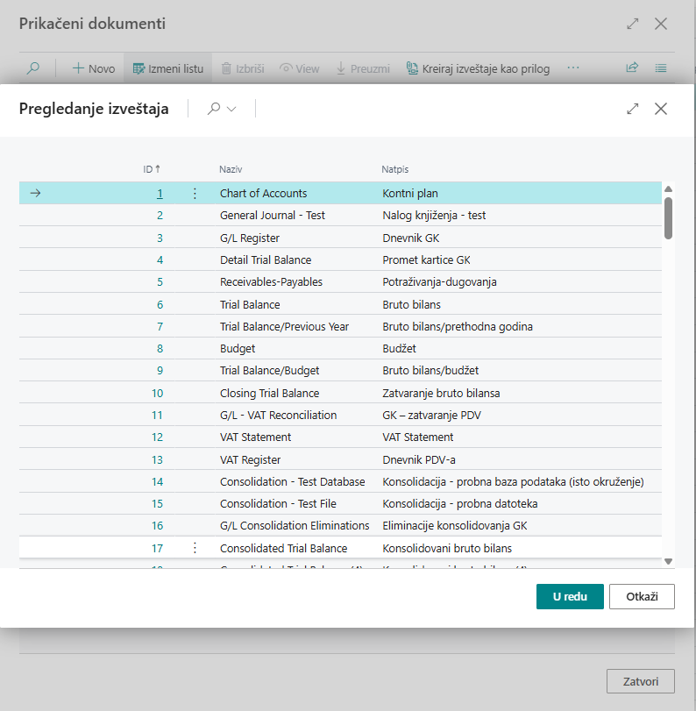Screen dimensions: 696x711
Task: Open row options for Consolidated Trial Balance
Action: click(x=195, y=548)
